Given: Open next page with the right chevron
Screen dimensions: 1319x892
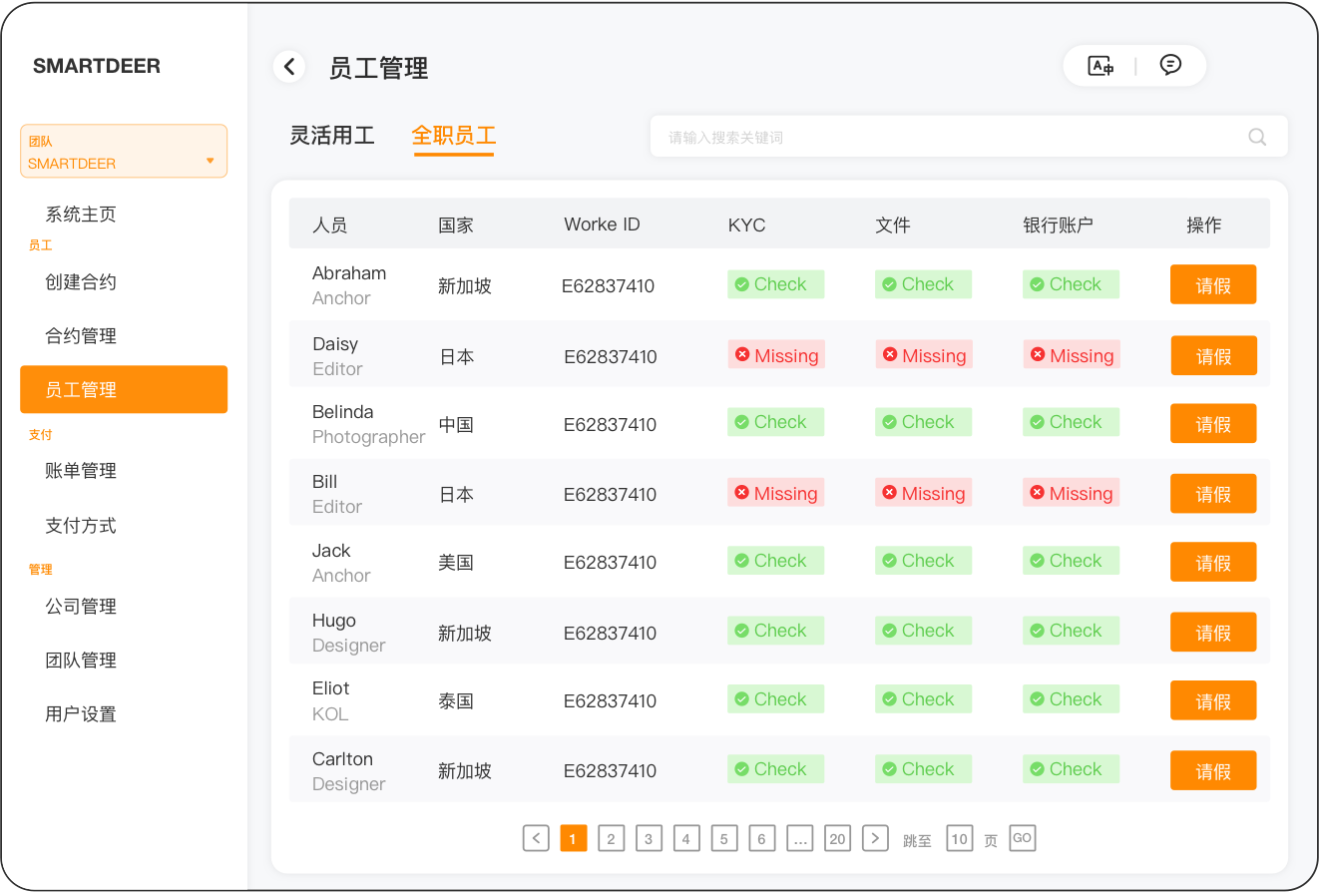Looking at the screenshot, I should click(x=875, y=838).
